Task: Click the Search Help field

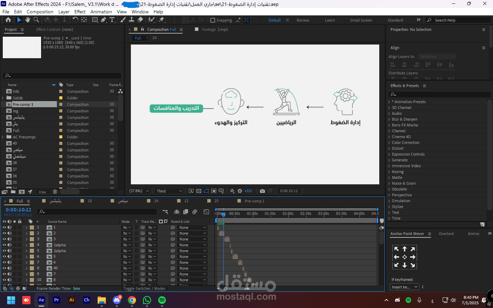Action: [x=459, y=20]
